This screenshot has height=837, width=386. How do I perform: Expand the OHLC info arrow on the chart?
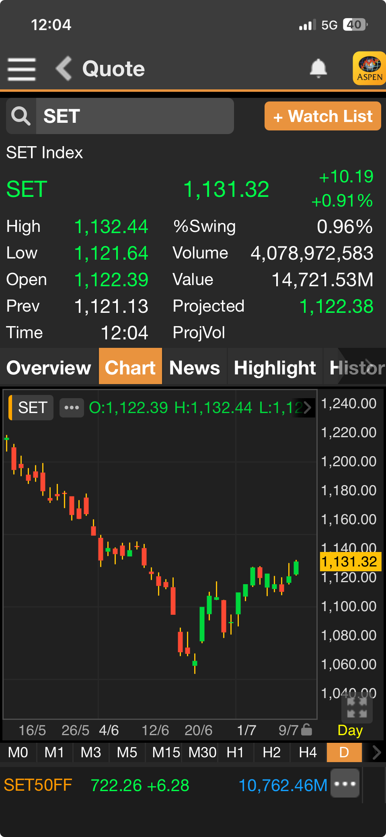click(x=307, y=408)
